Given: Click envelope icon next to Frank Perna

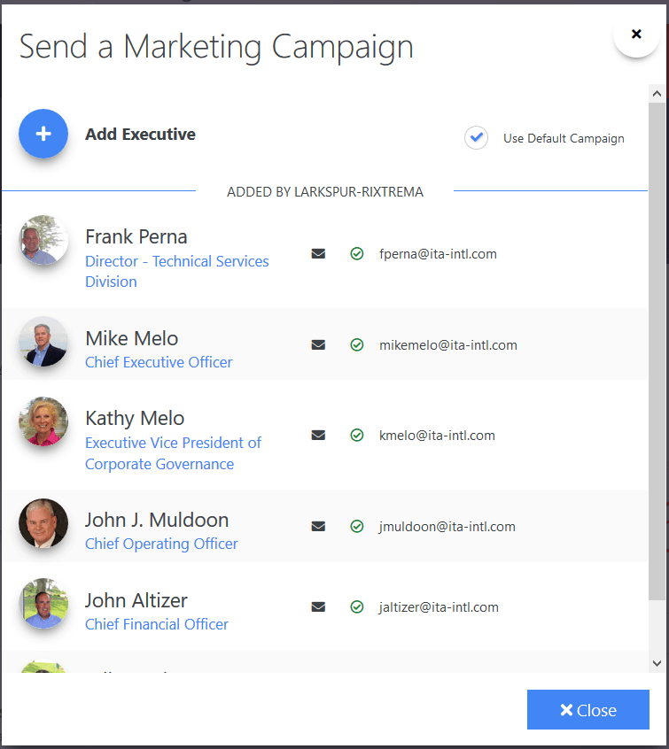Looking at the screenshot, I should coord(318,254).
